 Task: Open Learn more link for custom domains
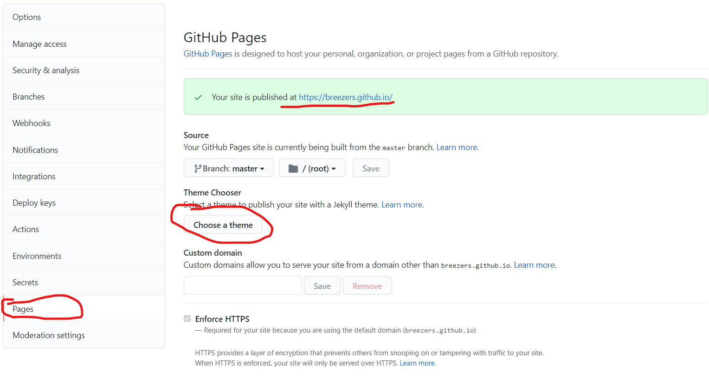(x=535, y=265)
